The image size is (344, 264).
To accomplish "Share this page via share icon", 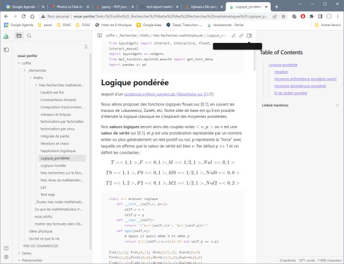I will (274, 16).
